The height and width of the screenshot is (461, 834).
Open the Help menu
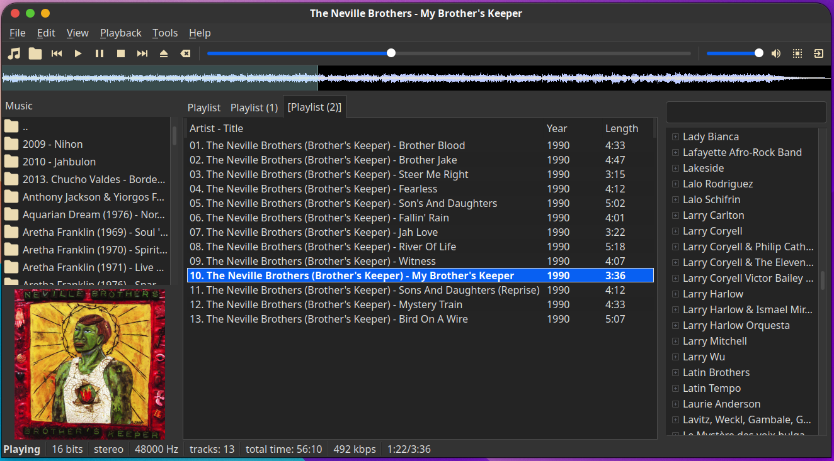(x=200, y=33)
